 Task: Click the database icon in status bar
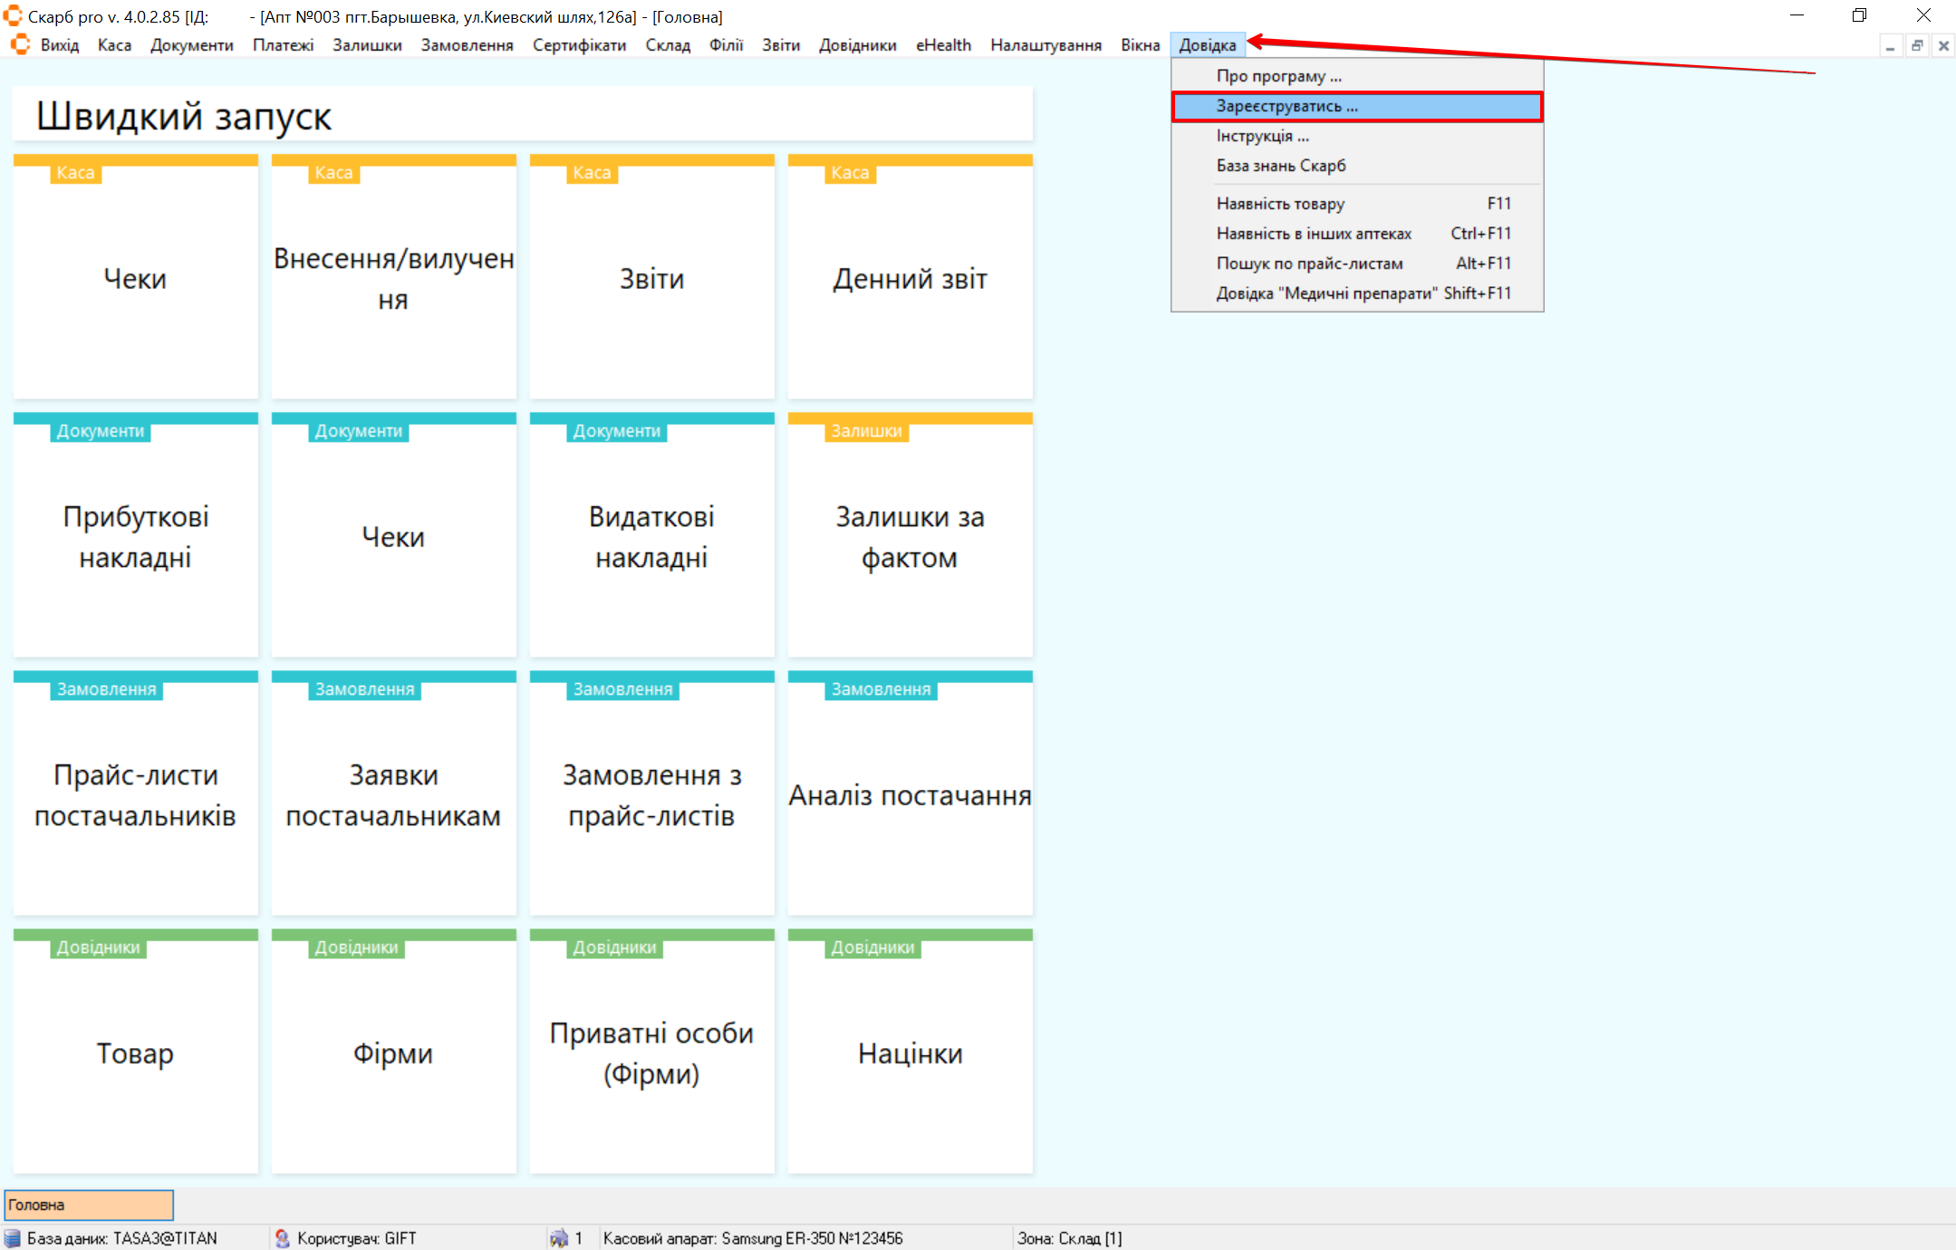[x=13, y=1238]
